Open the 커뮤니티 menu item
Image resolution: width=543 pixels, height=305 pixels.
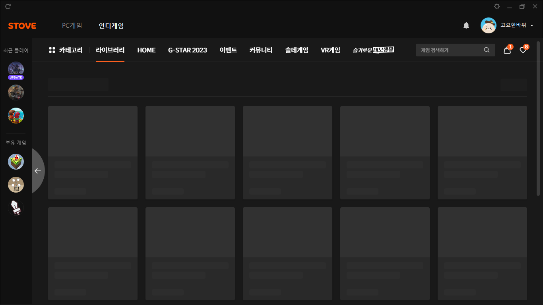point(261,50)
